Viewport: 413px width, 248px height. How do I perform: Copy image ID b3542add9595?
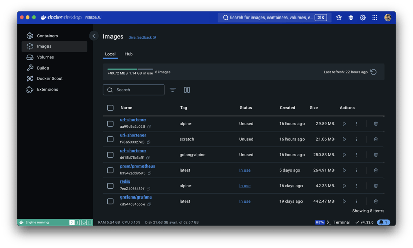click(x=149, y=173)
